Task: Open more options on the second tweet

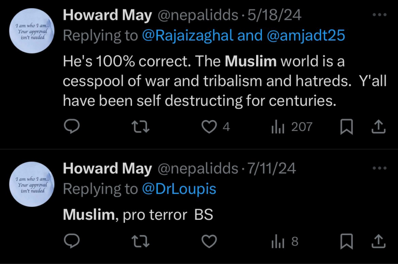Action: (379, 167)
